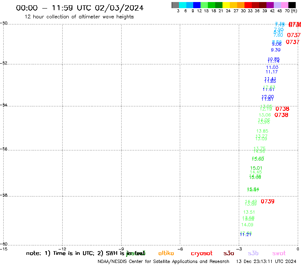Click the -52 latitude axis label

(x=4, y=63)
